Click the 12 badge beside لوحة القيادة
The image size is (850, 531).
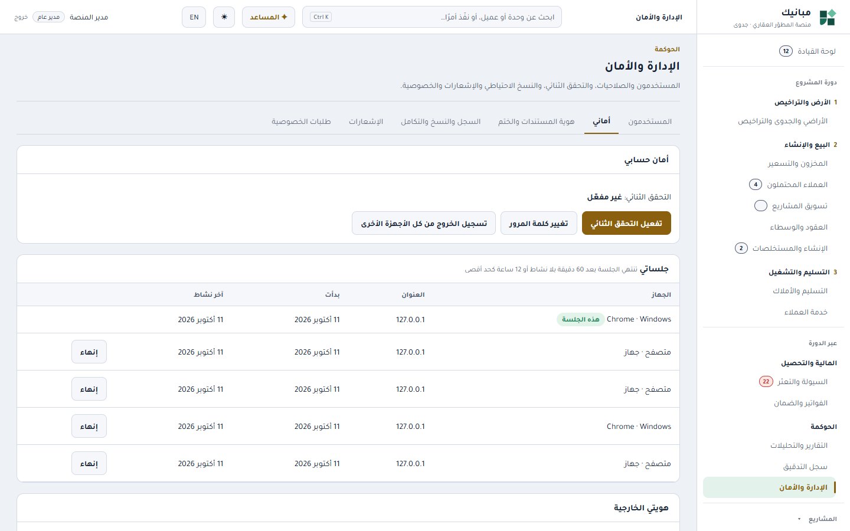click(786, 51)
